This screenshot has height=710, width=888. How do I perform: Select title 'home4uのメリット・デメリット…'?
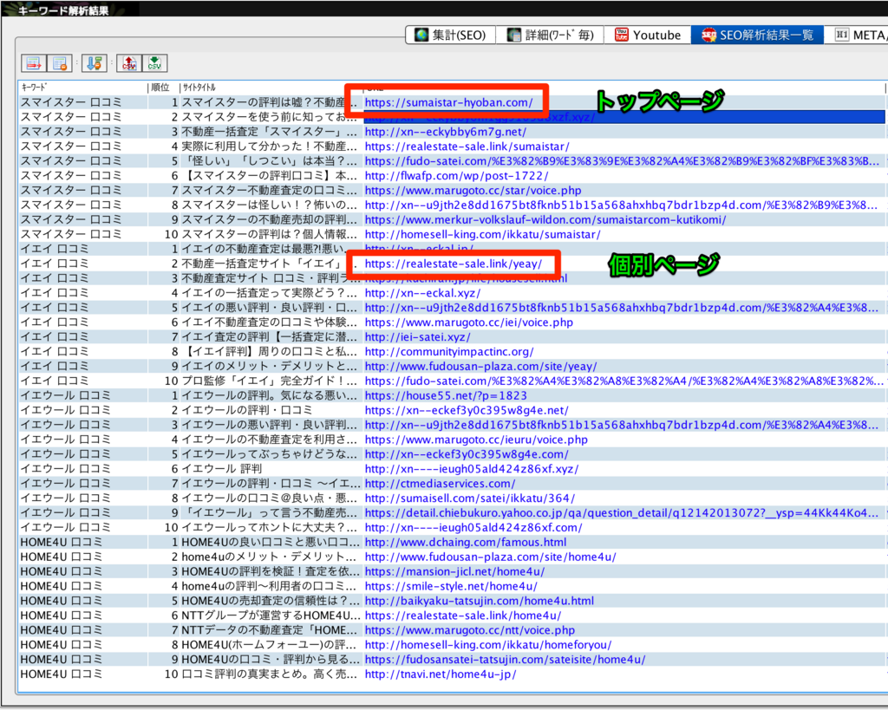(x=269, y=557)
